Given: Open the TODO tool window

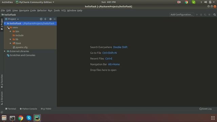Looking at the screenshot, I should (x=46, y=109).
